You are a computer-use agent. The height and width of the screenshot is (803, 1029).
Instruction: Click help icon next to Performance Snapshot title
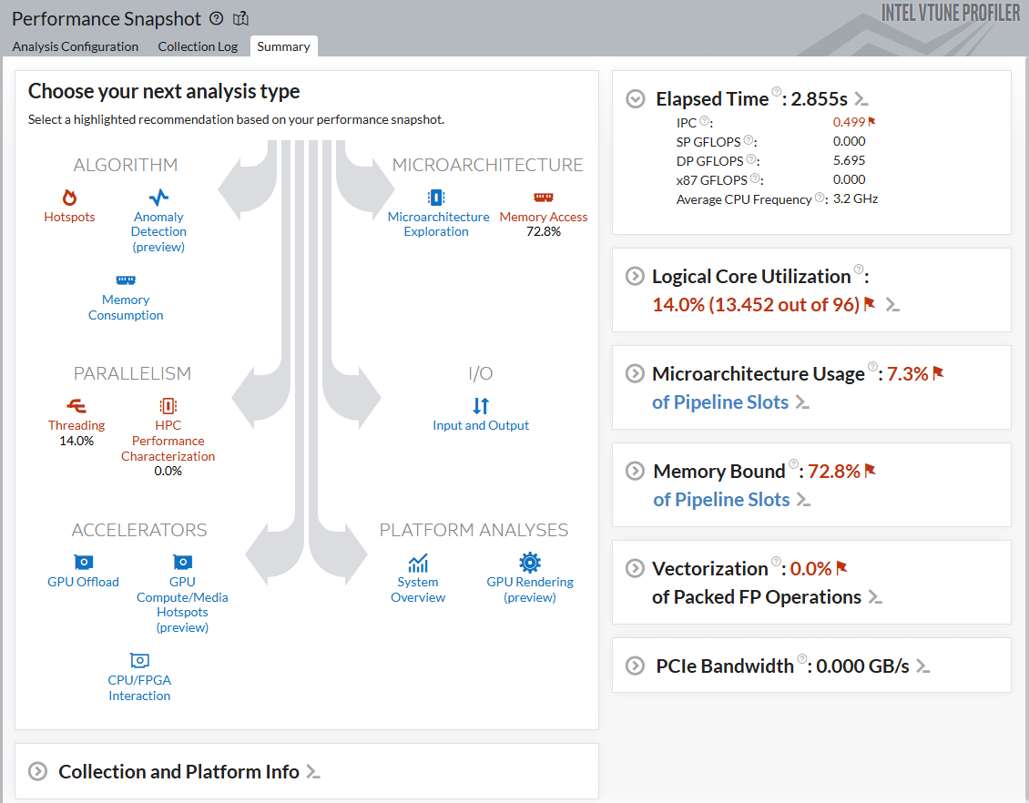point(216,18)
